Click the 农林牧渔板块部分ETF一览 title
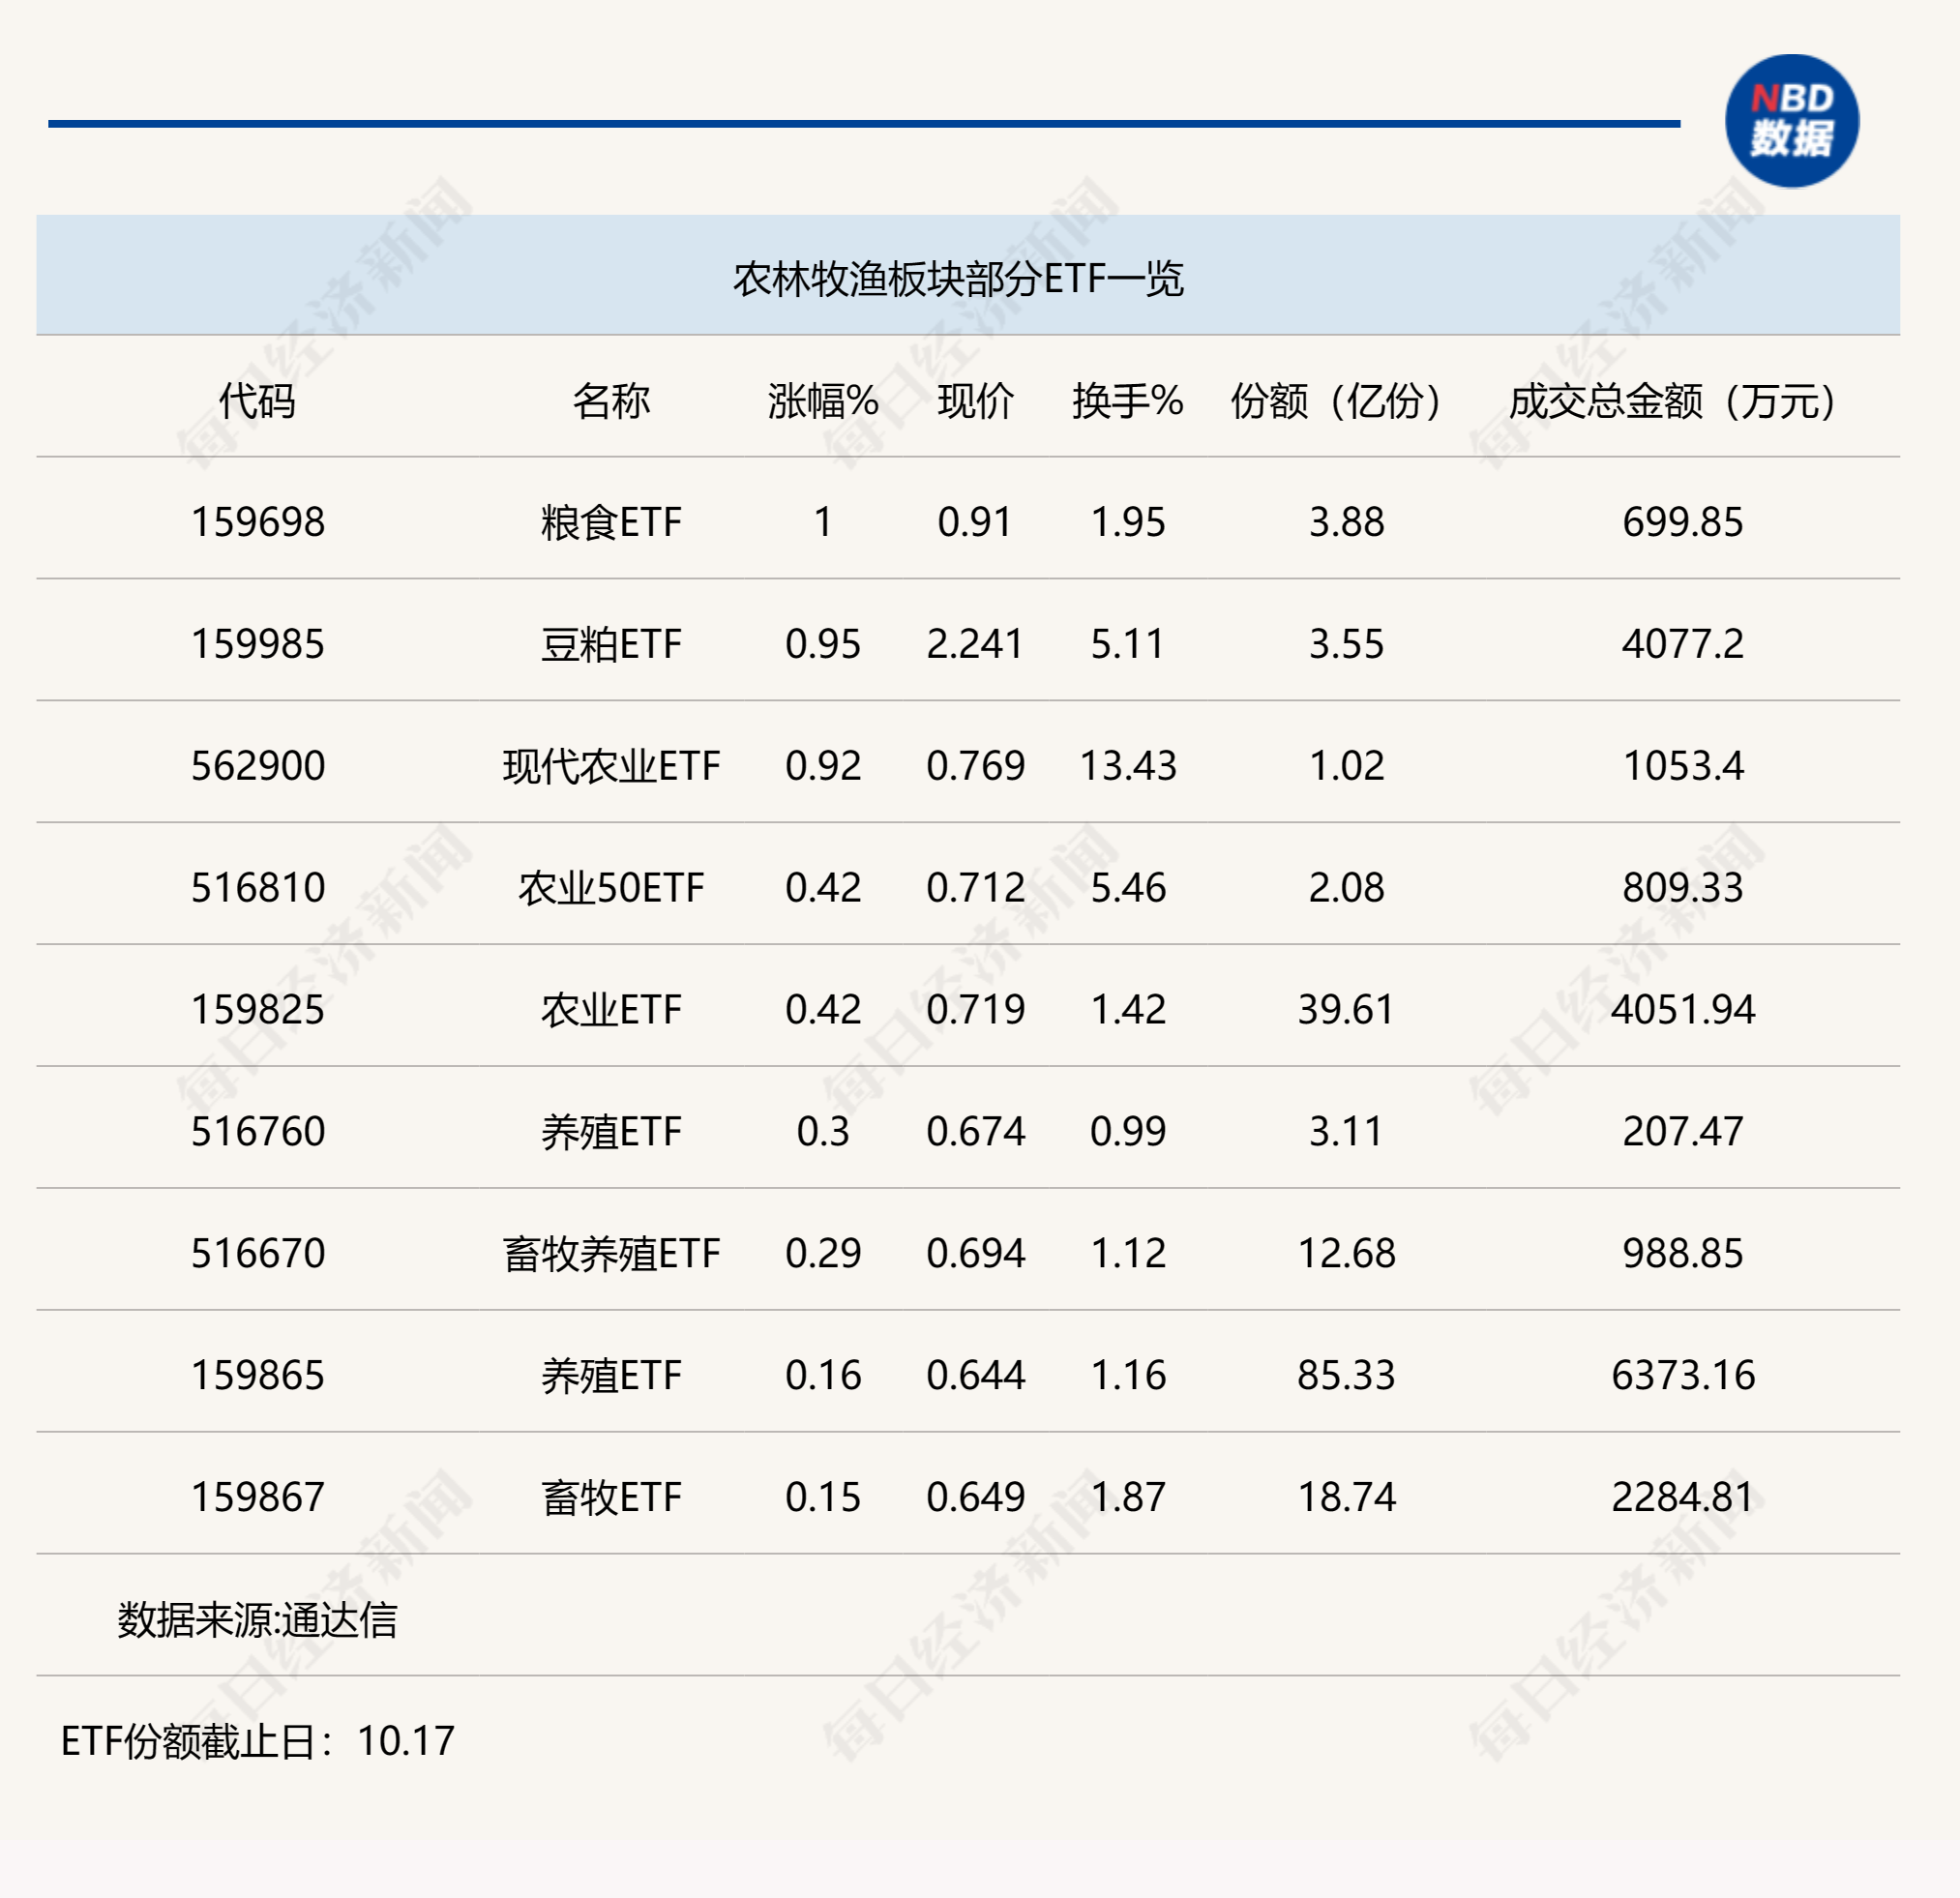The image size is (1960, 1898). [x=958, y=279]
